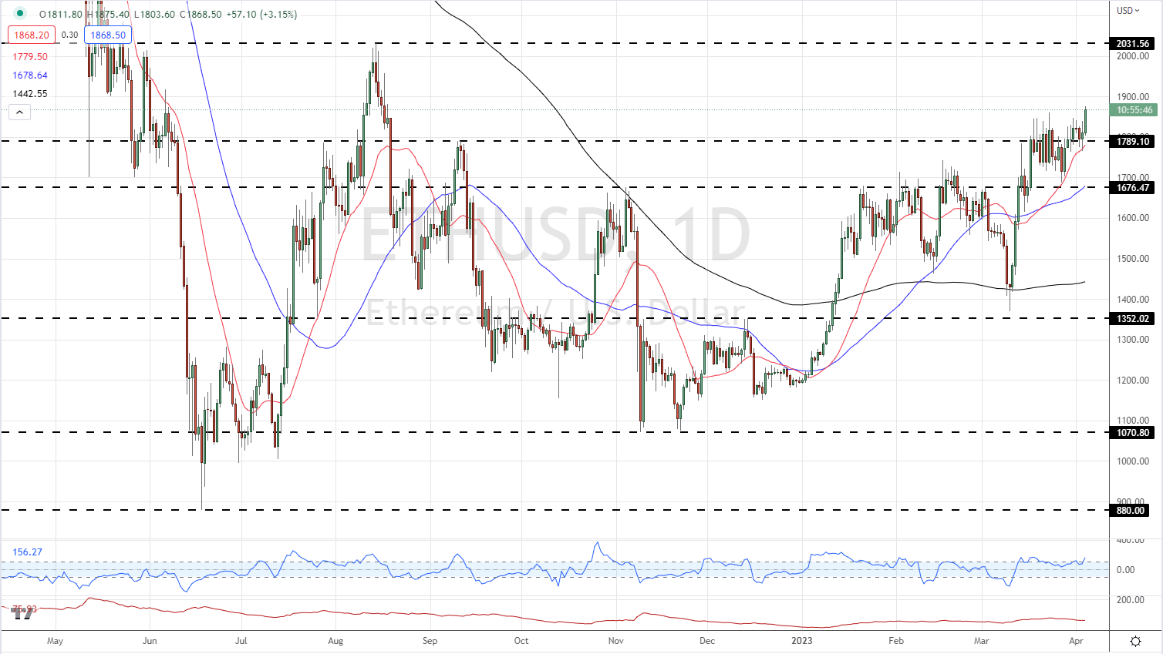Click the 1676.47 price level label
1163x654 pixels.
1133,188
